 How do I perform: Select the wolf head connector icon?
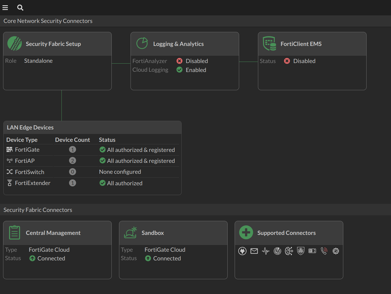click(242, 251)
